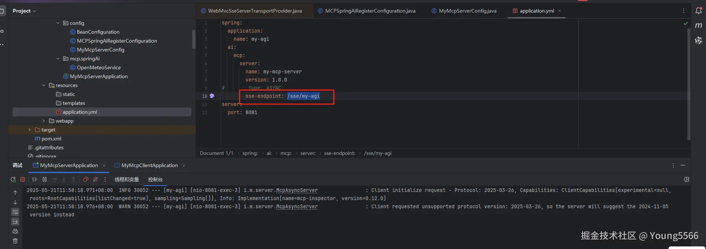Click the Step Out icon
Viewport: 706px width, 249px height.
click(x=74, y=179)
